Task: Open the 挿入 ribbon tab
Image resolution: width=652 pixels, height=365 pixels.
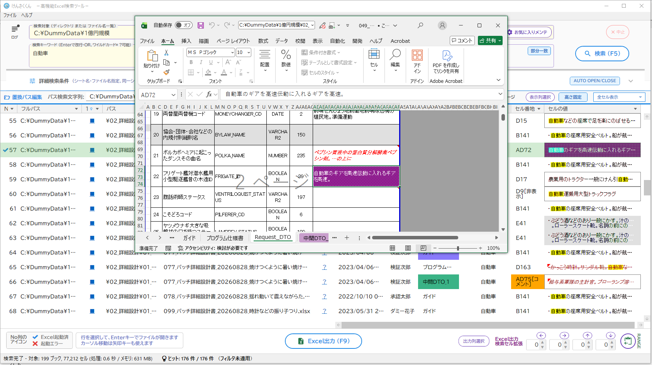Action: [186, 41]
